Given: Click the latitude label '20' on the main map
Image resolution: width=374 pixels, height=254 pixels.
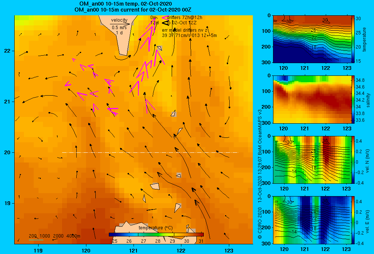Looking at the screenshot, I should click(7, 152).
